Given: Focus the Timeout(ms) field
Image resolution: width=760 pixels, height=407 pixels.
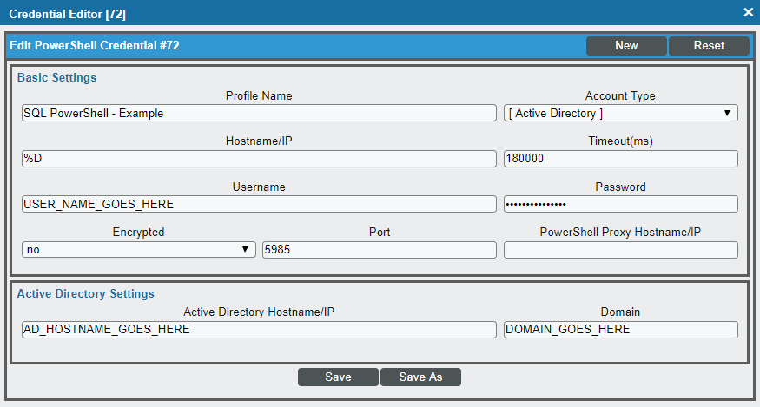Looking at the screenshot, I should pyautogui.click(x=620, y=159).
